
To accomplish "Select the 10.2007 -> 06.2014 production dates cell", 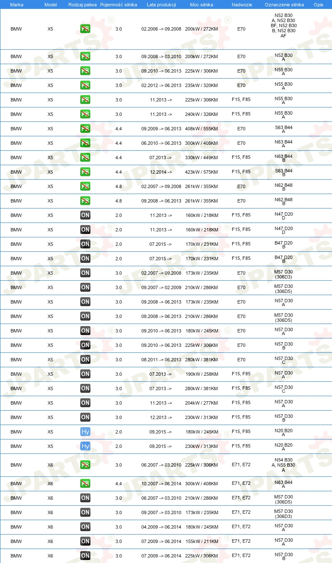I will coord(161,484).
